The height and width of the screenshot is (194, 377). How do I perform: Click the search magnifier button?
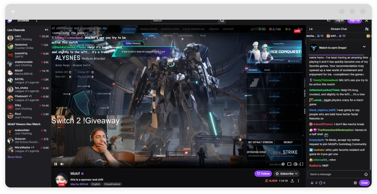(x=222, y=21)
